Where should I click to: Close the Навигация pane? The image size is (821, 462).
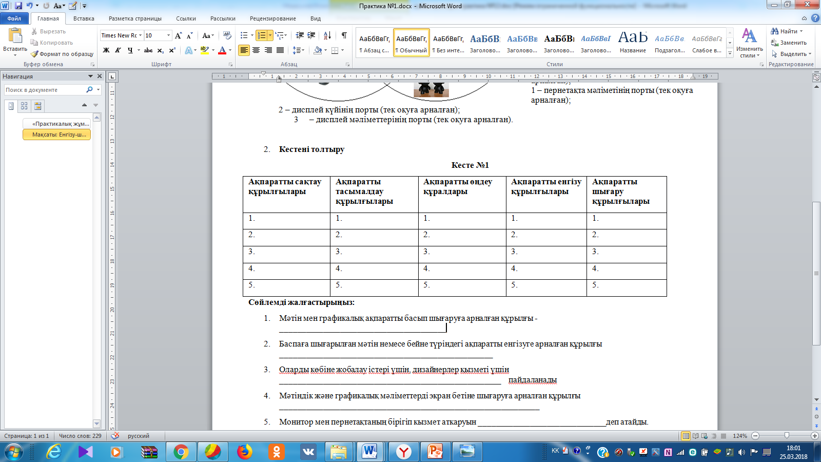100,76
